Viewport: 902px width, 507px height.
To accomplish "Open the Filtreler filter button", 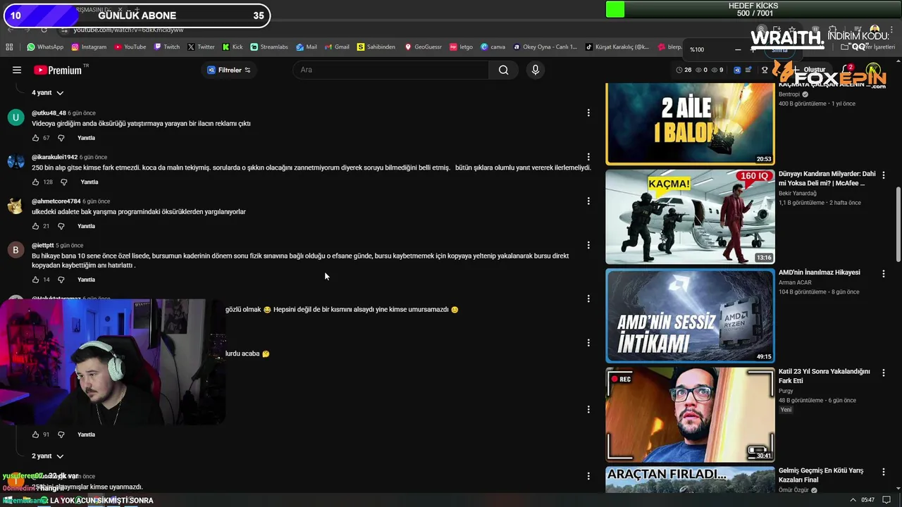I will point(229,70).
